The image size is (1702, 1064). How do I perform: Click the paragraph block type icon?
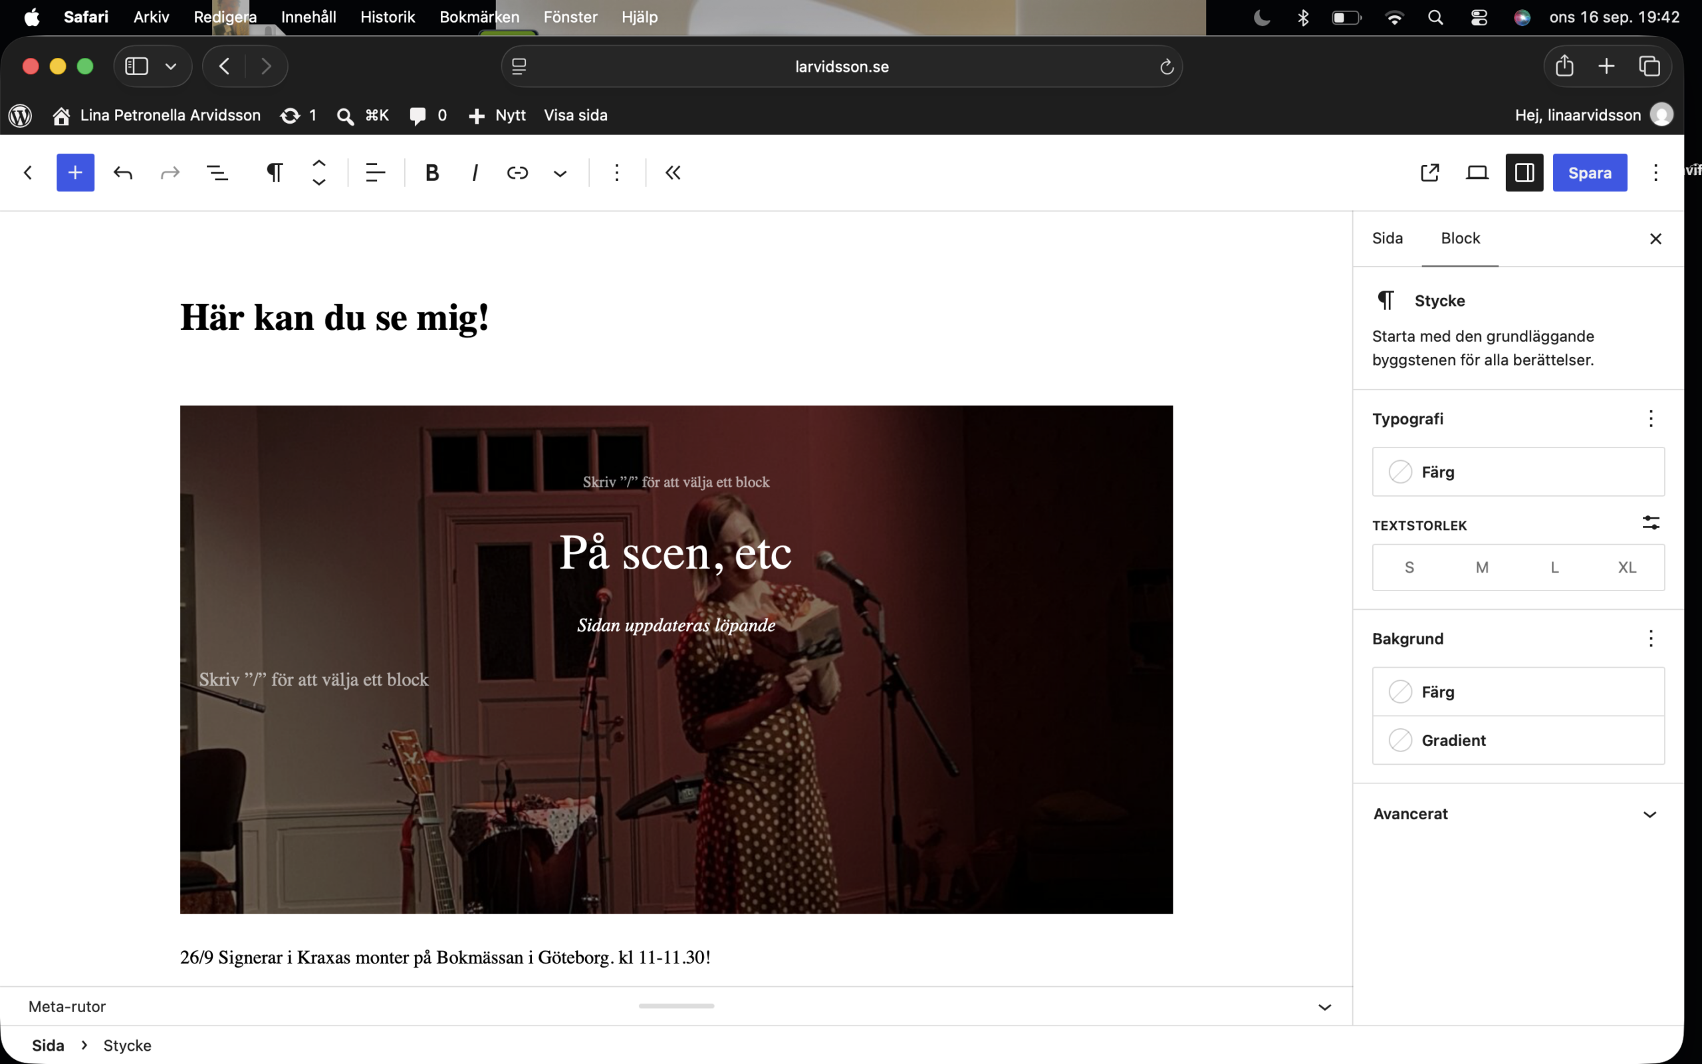tap(275, 172)
